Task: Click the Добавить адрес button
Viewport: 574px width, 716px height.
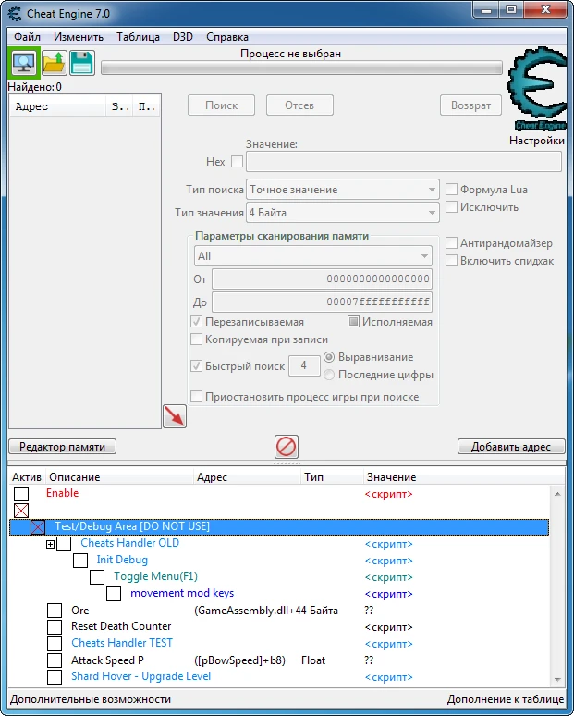Action: tap(511, 447)
